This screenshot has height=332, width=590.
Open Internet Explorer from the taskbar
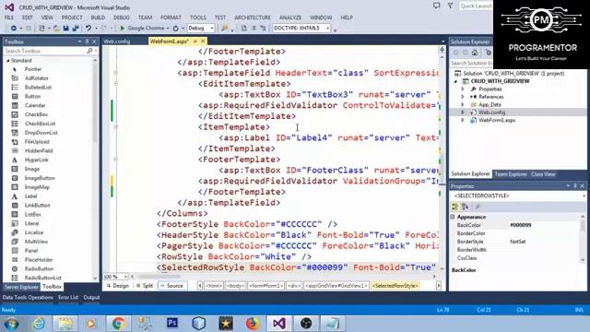[39, 324]
